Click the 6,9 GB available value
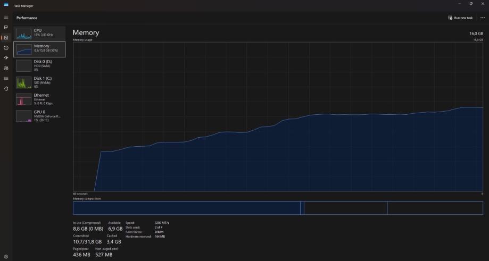 tap(115, 229)
